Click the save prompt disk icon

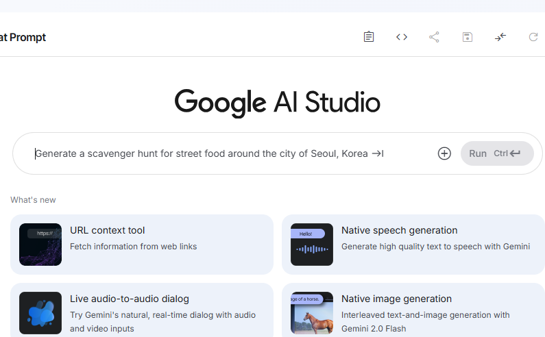(467, 37)
